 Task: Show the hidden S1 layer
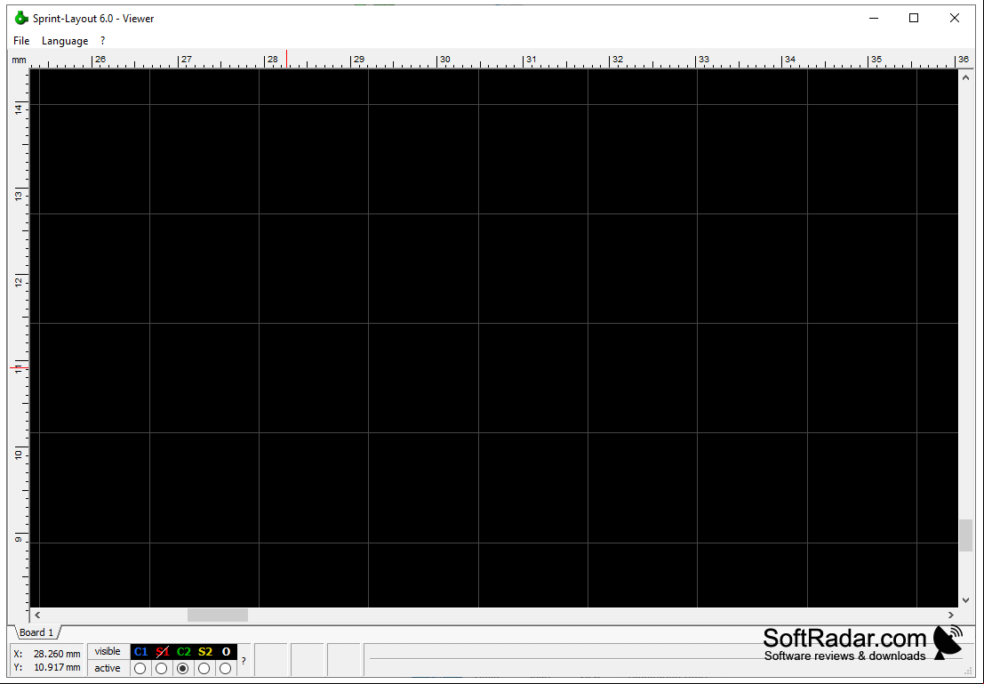tap(163, 652)
